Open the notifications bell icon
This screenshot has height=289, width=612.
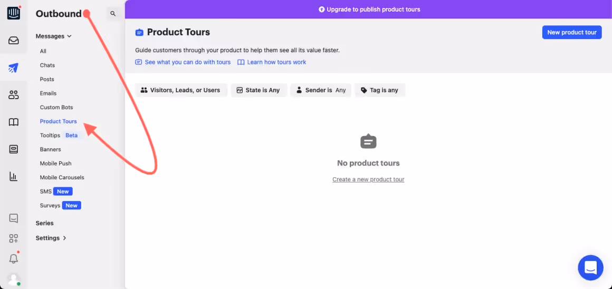click(14, 258)
